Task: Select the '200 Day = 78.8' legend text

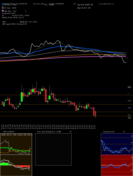Action: point(10,11)
